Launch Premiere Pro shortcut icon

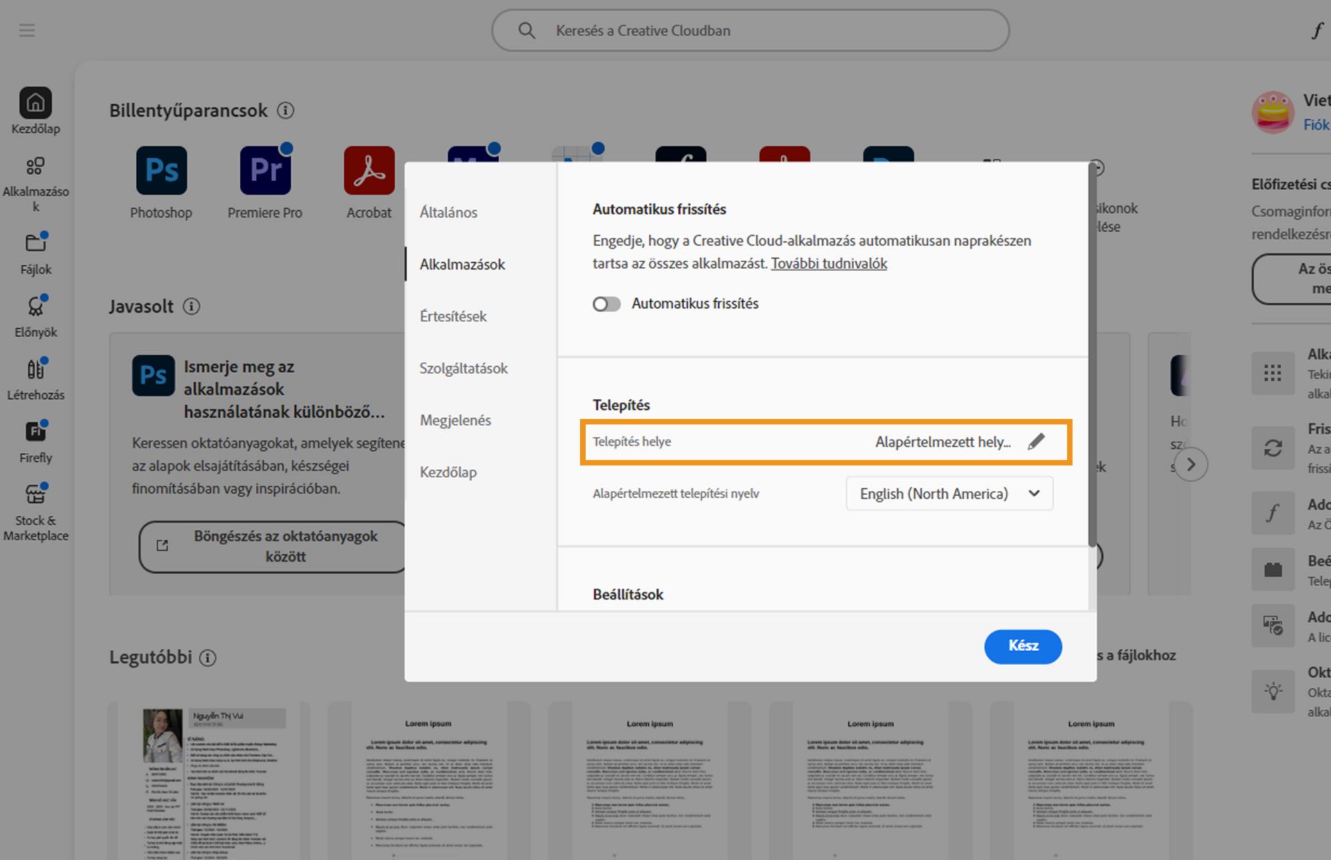coord(265,171)
